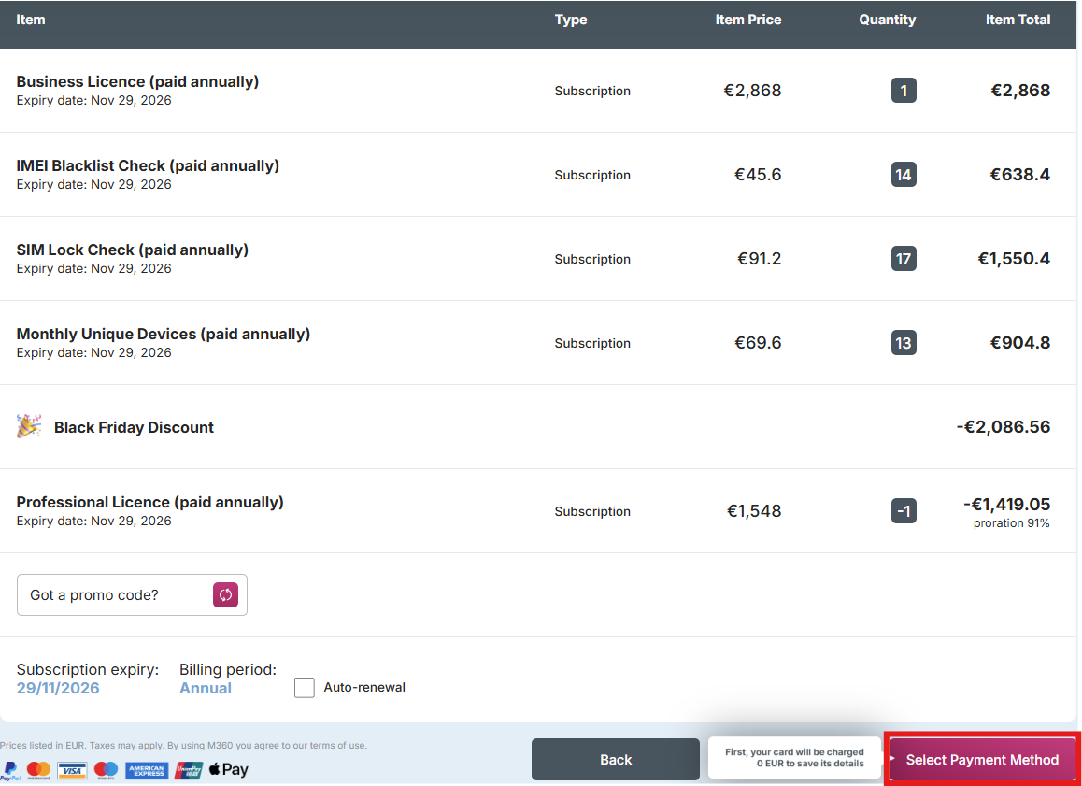
Task: Click the PayPal payment icon
Action: pyautogui.click(x=9, y=770)
